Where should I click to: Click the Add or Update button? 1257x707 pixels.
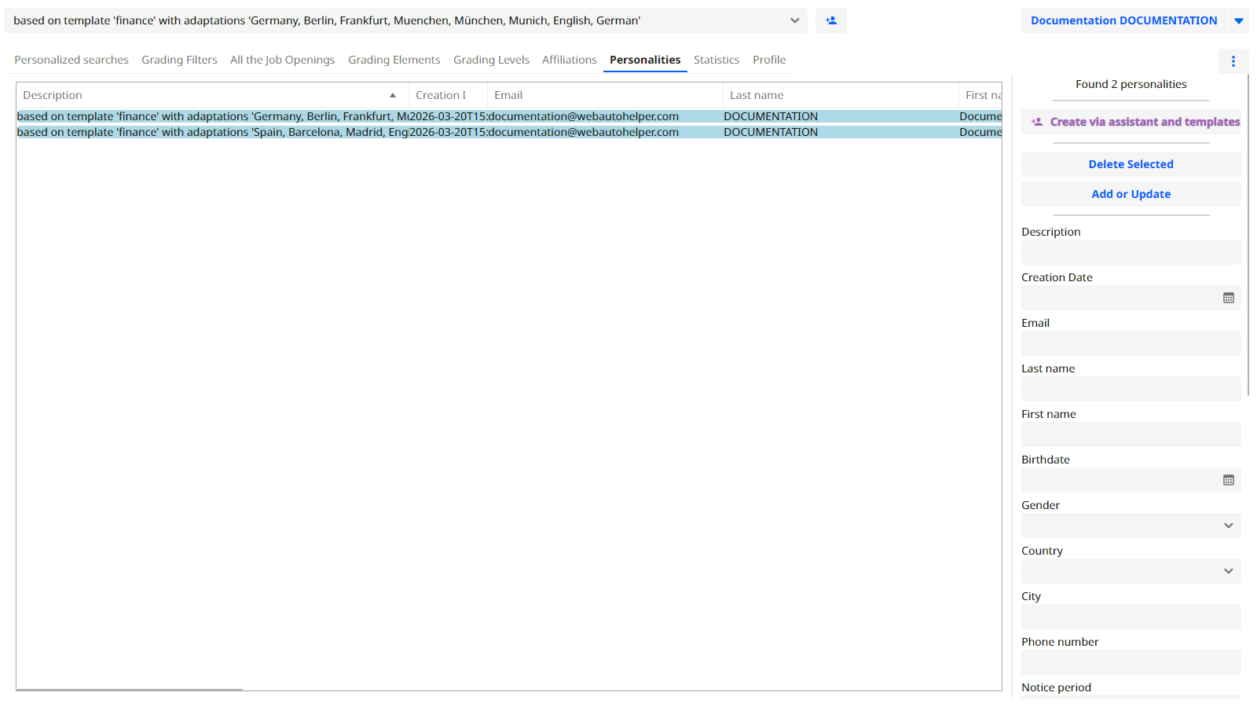pos(1131,194)
